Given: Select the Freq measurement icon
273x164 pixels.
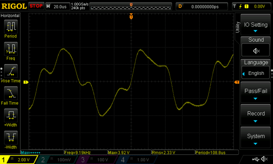Looking at the screenshot, I should [11, 49].
